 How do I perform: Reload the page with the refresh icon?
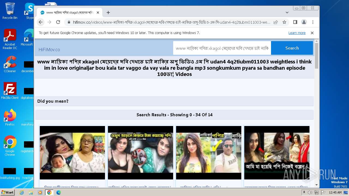click(x=58, y=22)
